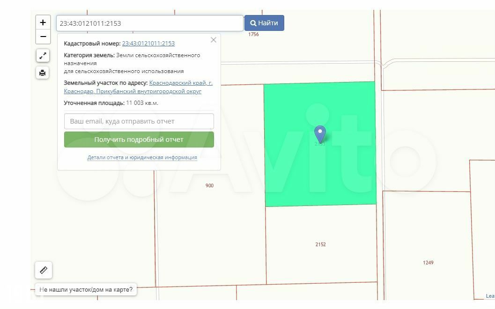Select parcel 900 on the map
This screenshot has width=495, height=309.
click(209, 185)
